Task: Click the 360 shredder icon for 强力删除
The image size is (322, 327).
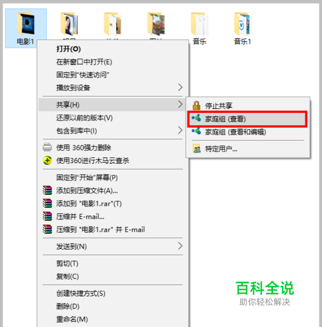Action: [47, 148]
